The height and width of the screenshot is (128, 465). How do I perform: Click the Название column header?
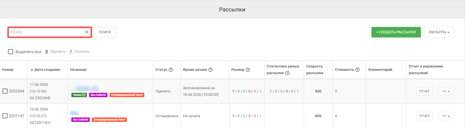point(78,70)
